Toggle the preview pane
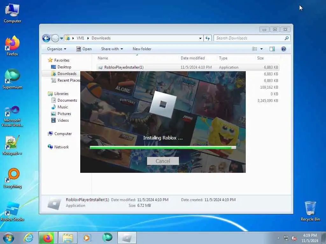Screen dimensions: 326x244 coord(272,49)
